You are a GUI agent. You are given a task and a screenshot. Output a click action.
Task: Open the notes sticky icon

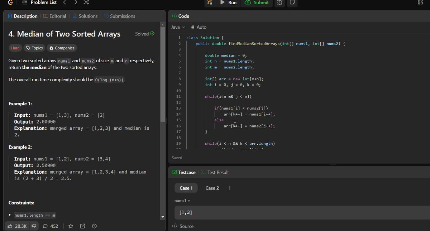click(292, 3)
